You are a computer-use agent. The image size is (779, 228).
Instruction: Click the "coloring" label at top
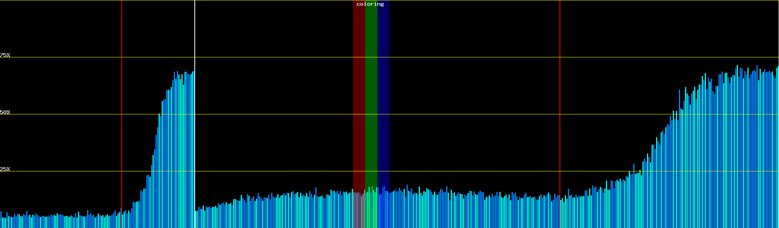pyautogui.click(x=370, y=4)
